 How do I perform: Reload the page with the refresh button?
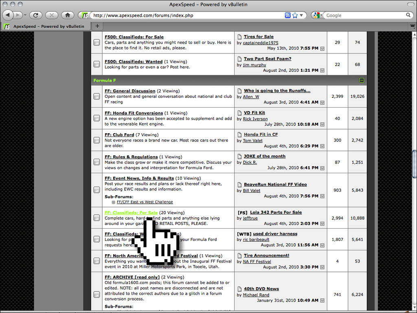click(x=36, y=15)
